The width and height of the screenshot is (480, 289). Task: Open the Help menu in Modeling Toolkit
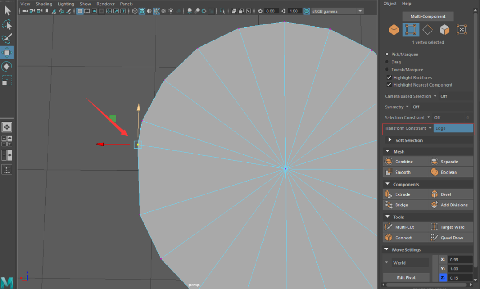[407, 4]
